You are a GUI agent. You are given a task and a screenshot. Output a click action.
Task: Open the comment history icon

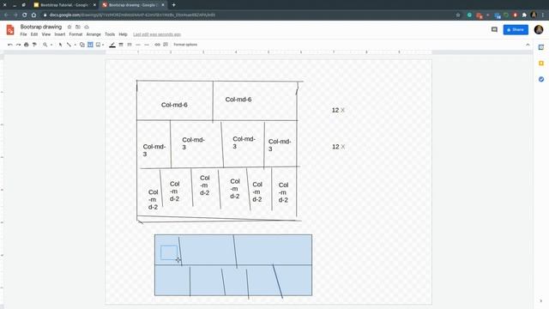pos(494,30)
